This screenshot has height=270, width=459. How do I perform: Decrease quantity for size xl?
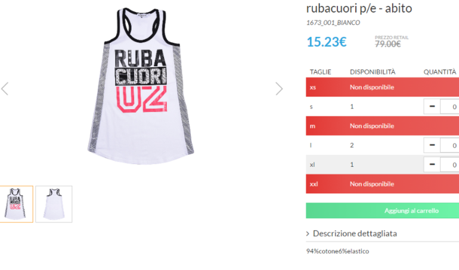[x=432, y=165]
